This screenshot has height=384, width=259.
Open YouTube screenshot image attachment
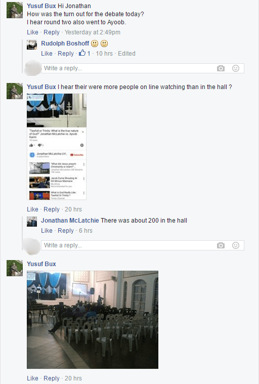(57, 147)
